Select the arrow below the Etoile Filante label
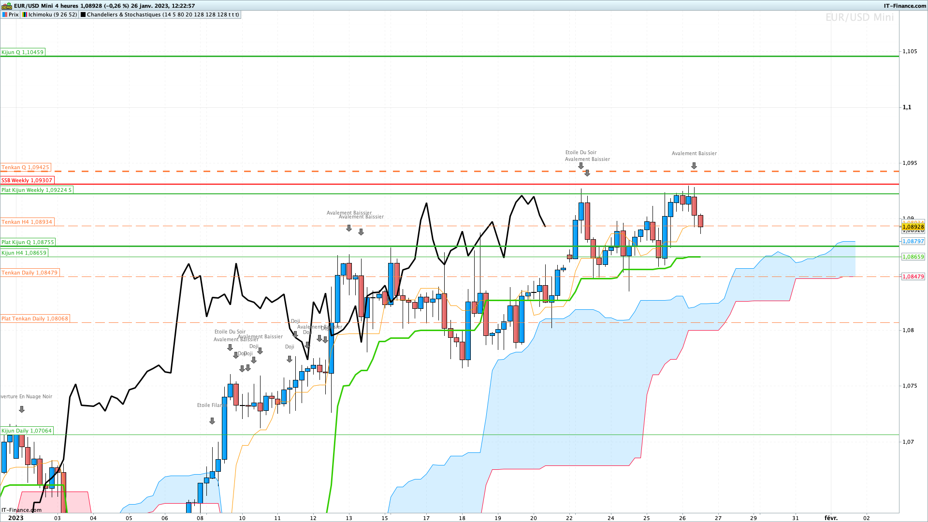Screen dimensions: 928x522 (x=212, y=421)
